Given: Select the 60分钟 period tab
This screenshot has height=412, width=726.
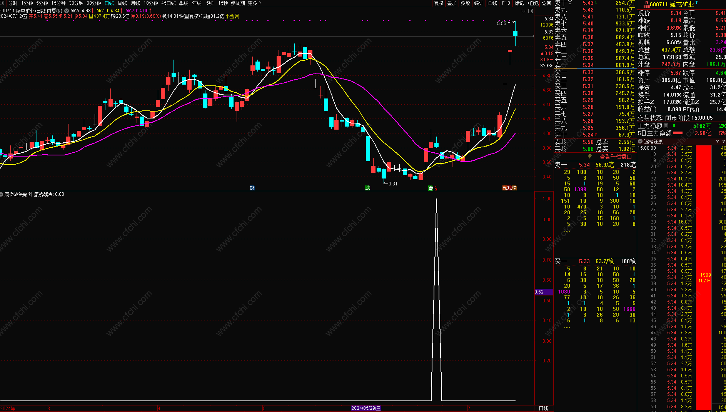Looking at the screenshot, I should 94,3.
